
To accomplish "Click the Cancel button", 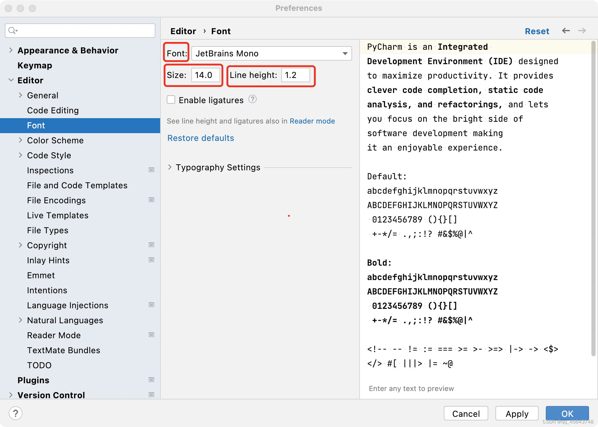I will coord(466,414).
